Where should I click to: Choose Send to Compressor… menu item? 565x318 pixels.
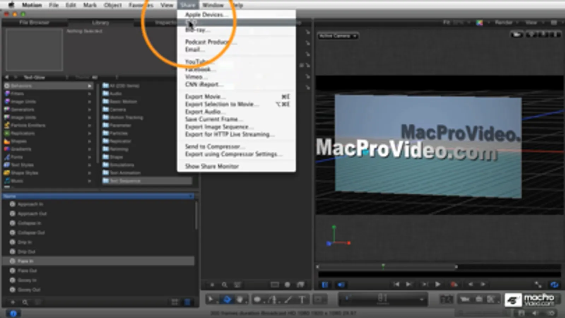(214, 146)
